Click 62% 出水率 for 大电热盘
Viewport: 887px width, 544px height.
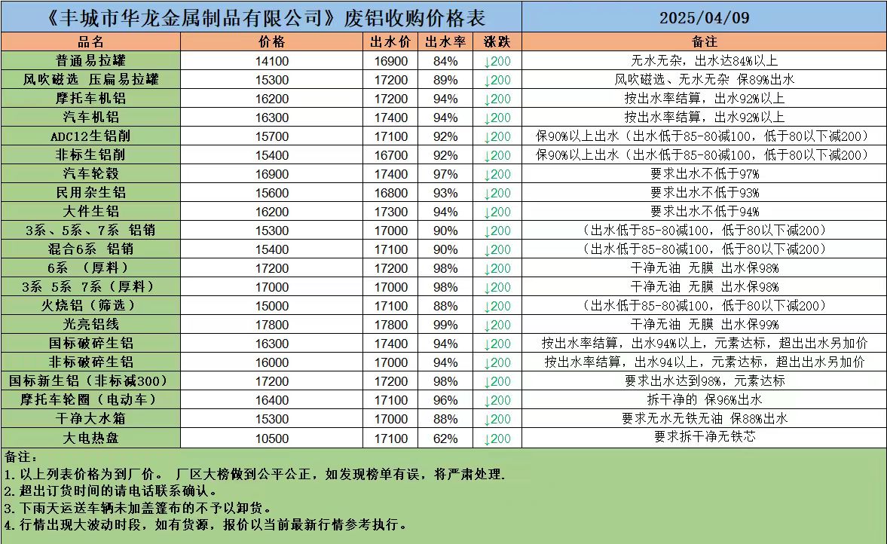pos(445,439)
